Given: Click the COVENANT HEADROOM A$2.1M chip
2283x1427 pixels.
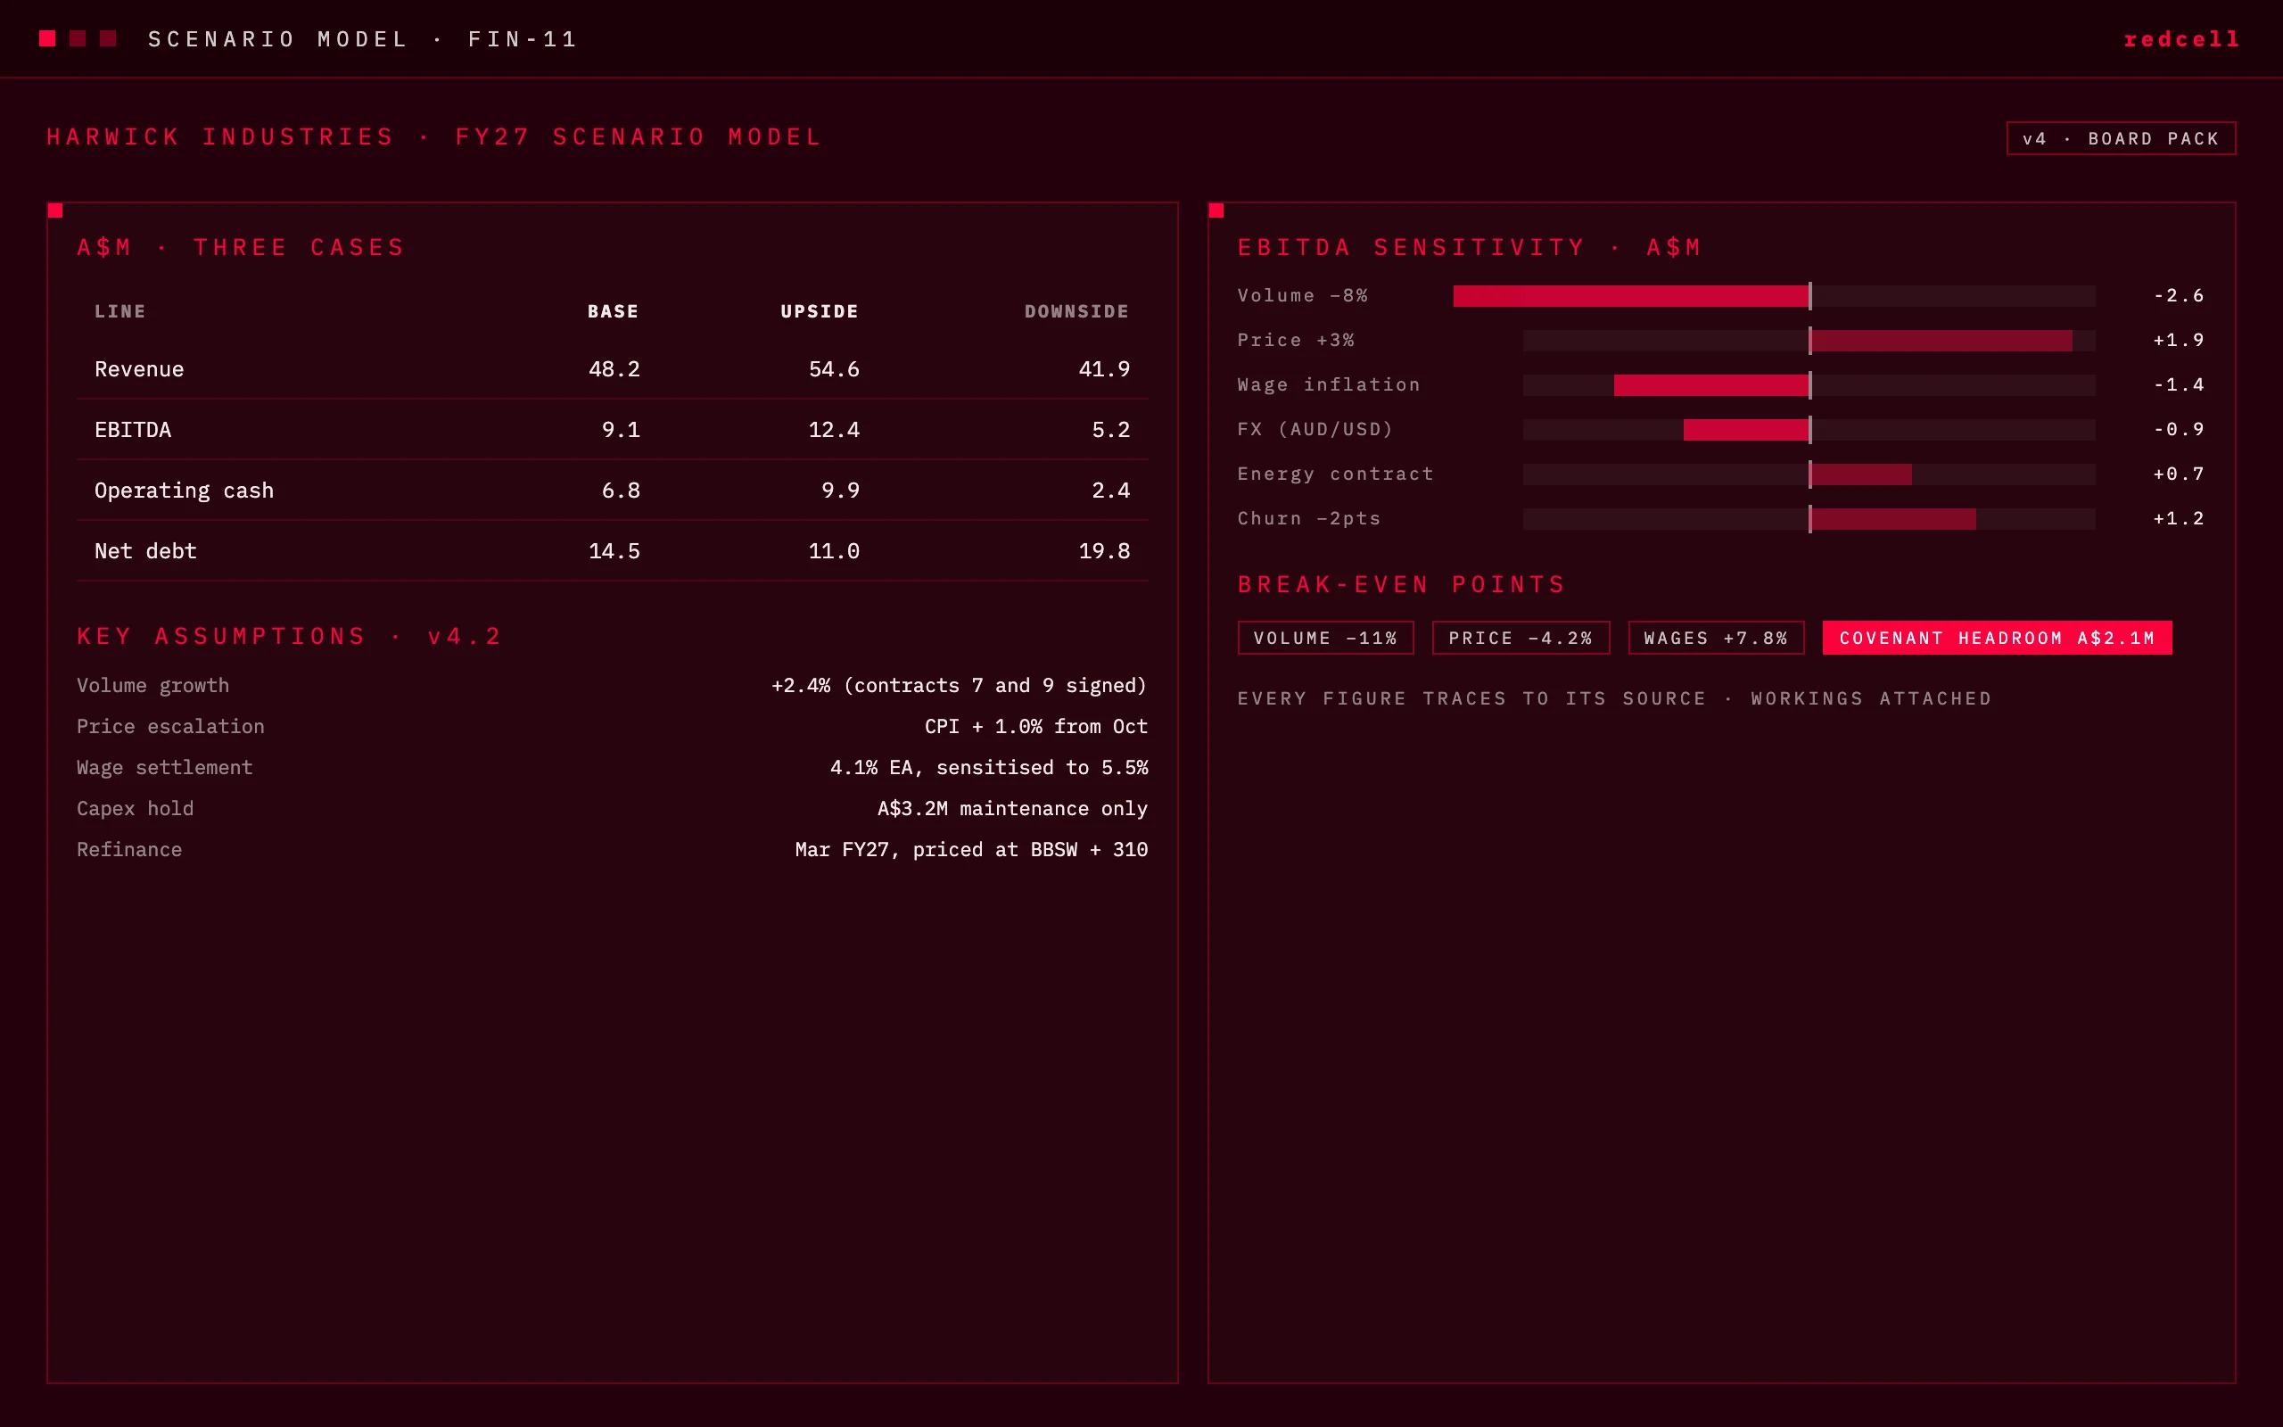Looking at the screenshot, I should [x=1997, y=638].
